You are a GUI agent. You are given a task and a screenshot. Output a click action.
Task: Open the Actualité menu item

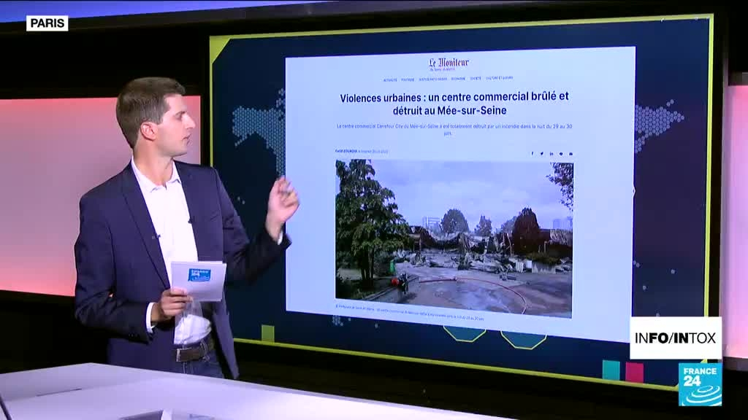click(x=390, y=79)
